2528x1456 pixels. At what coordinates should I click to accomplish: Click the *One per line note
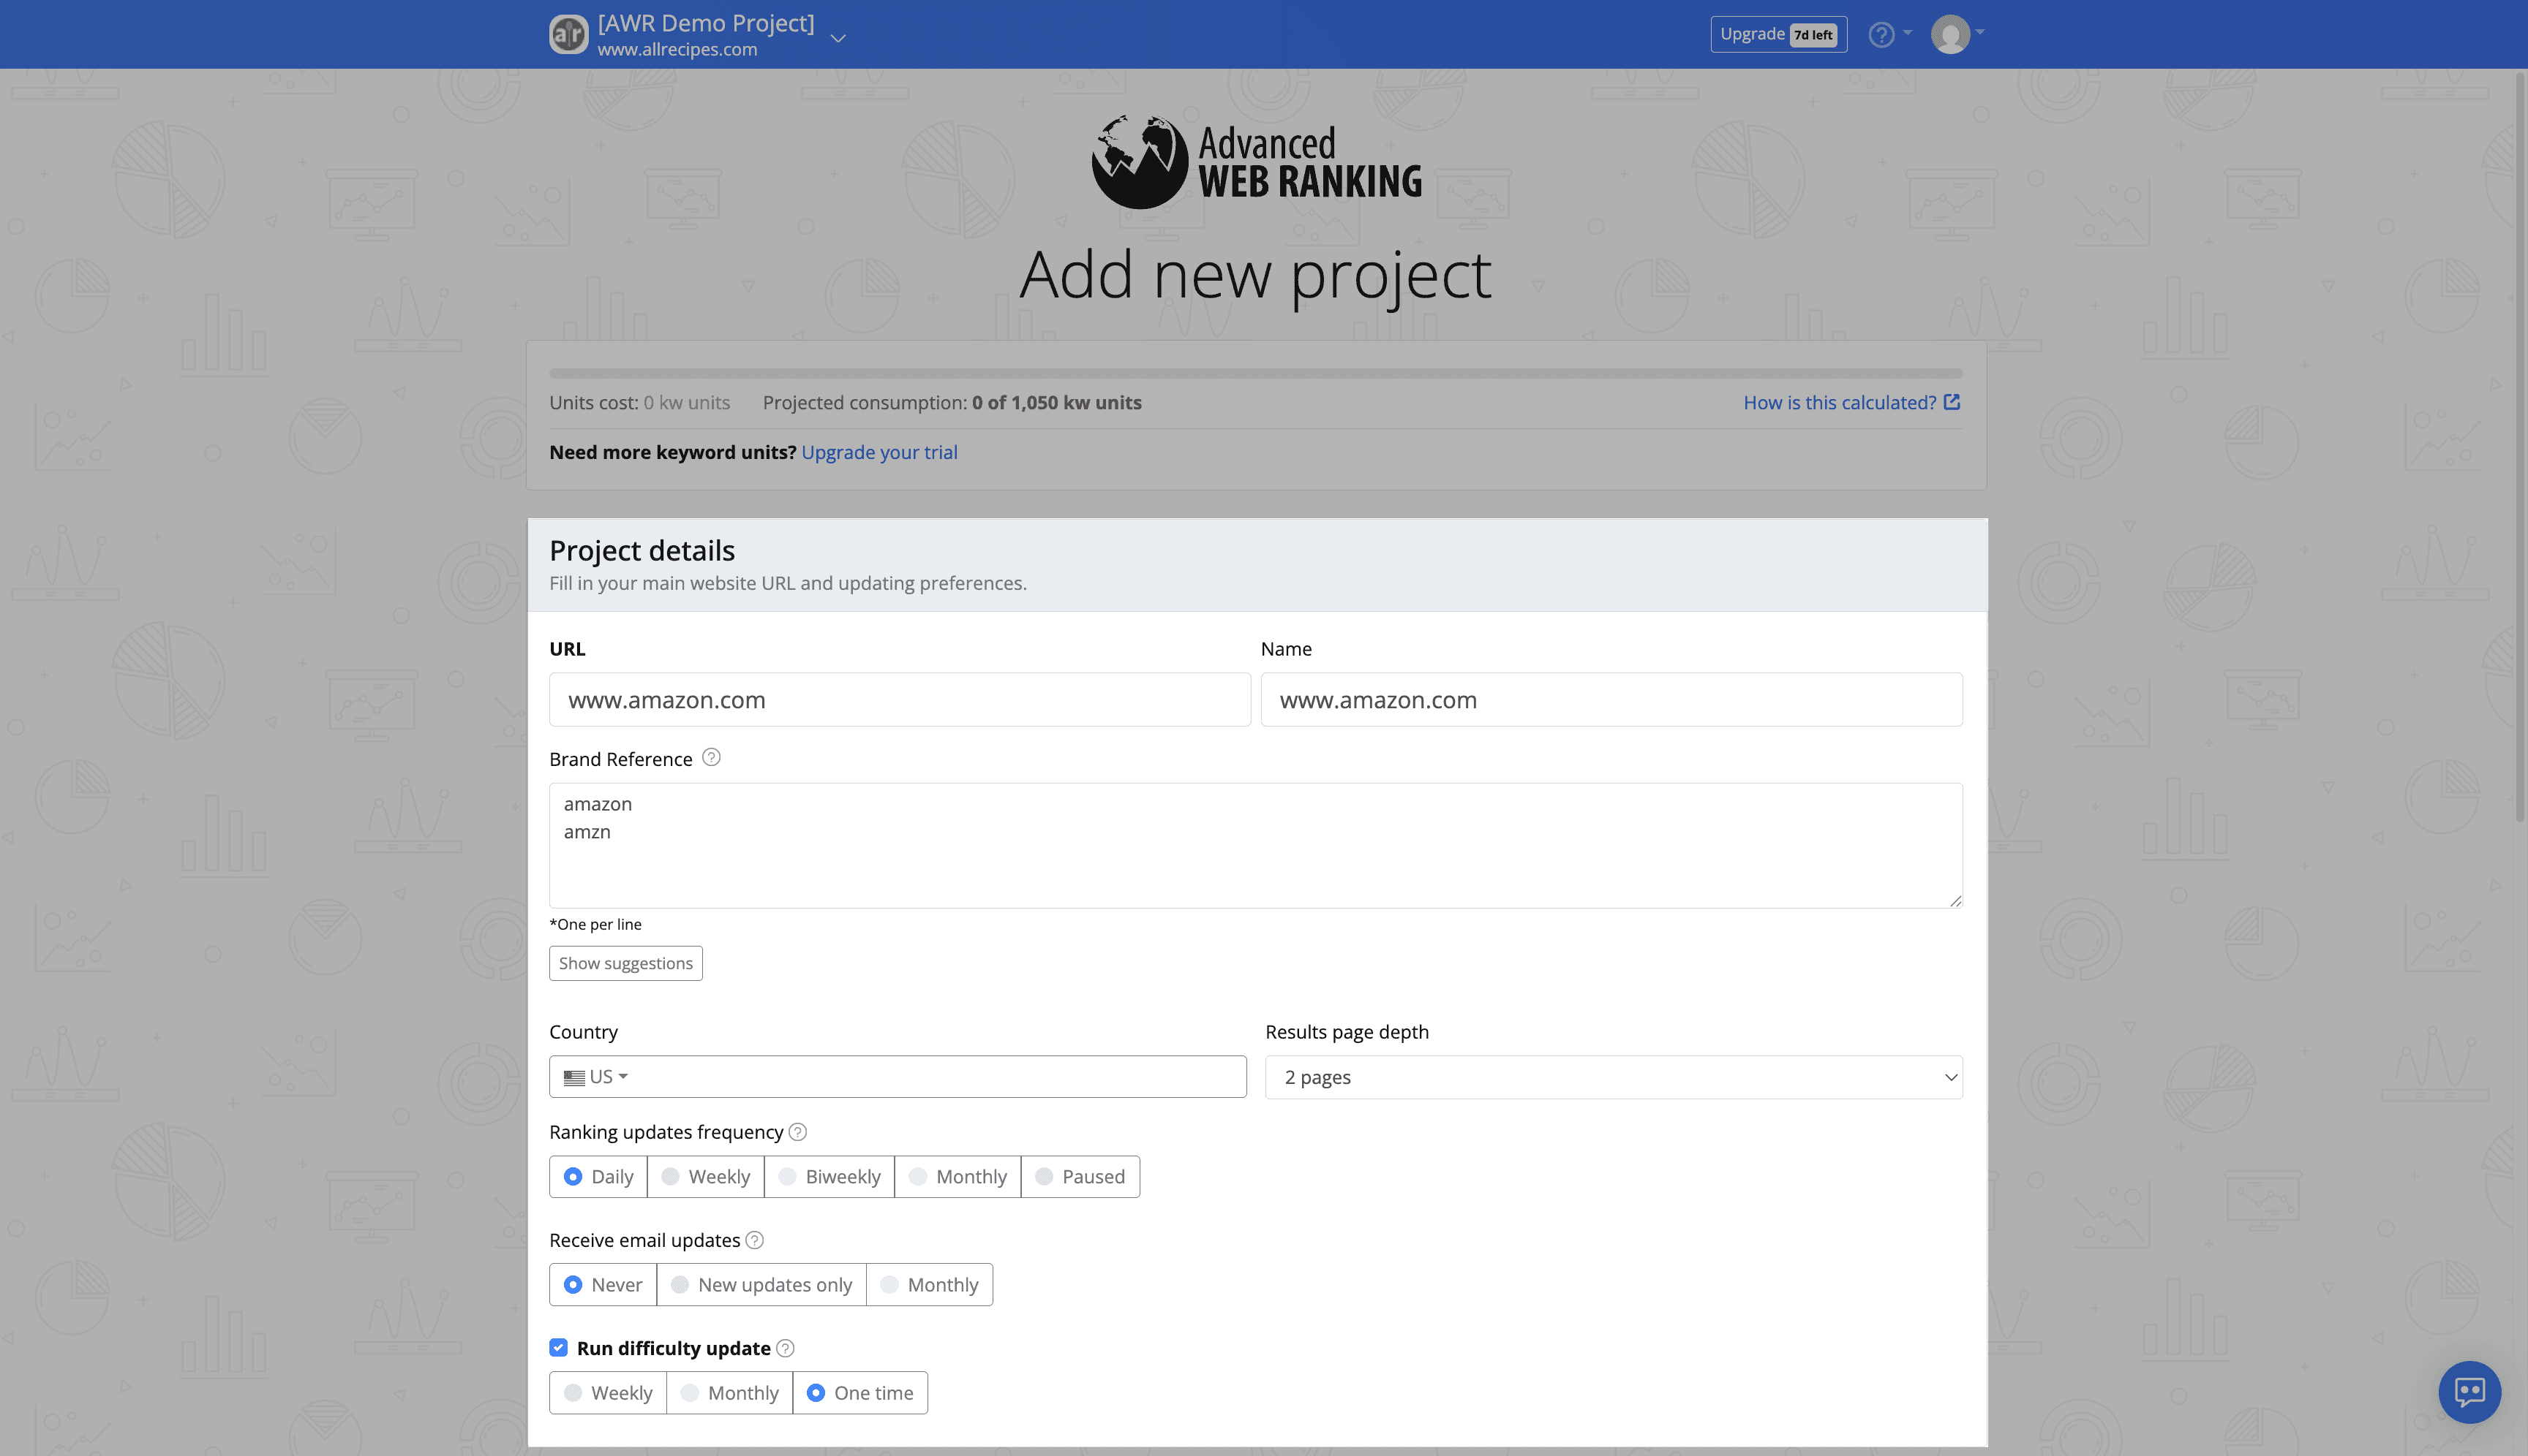[x=595, y=924]
